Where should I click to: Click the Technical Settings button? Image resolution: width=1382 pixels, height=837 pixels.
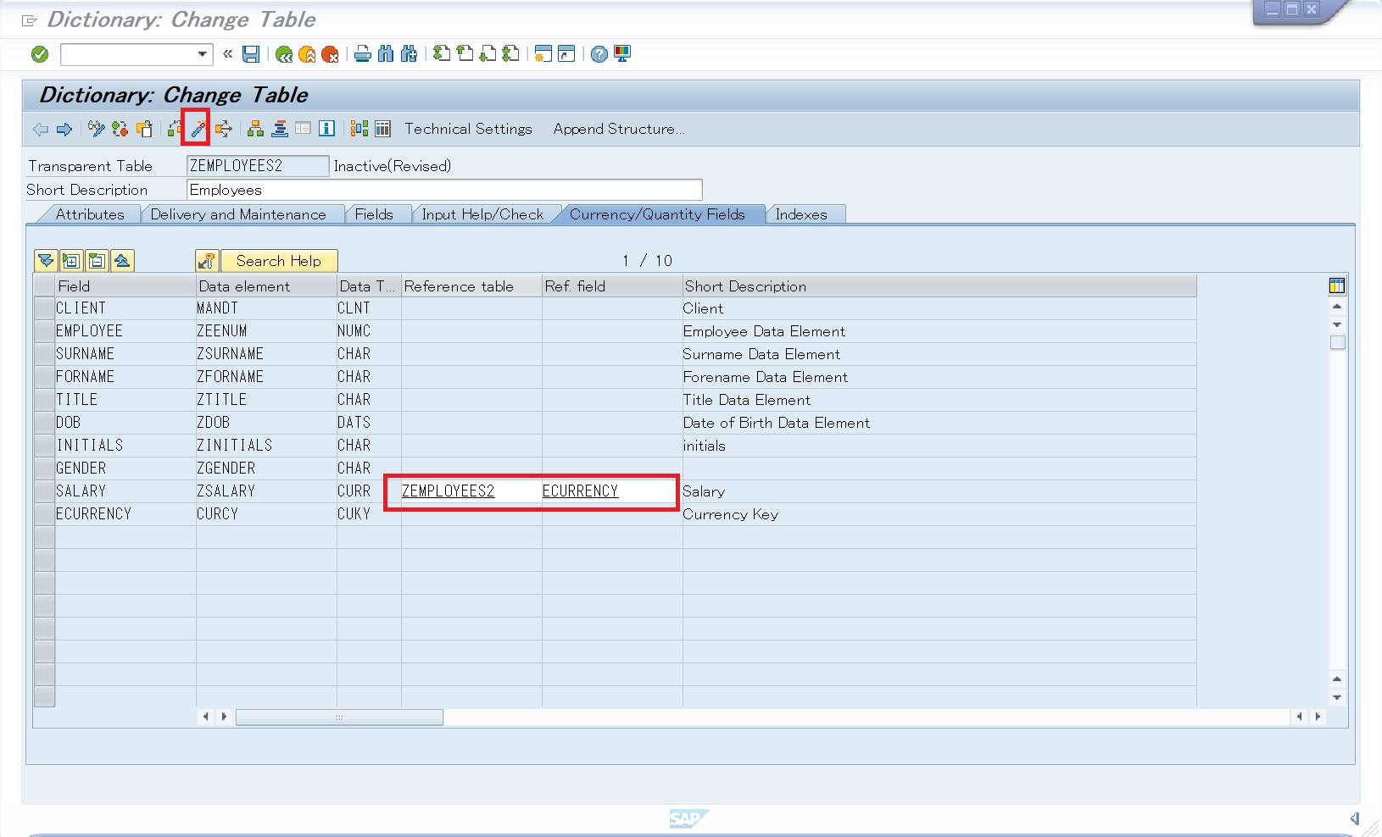(468, 129)
